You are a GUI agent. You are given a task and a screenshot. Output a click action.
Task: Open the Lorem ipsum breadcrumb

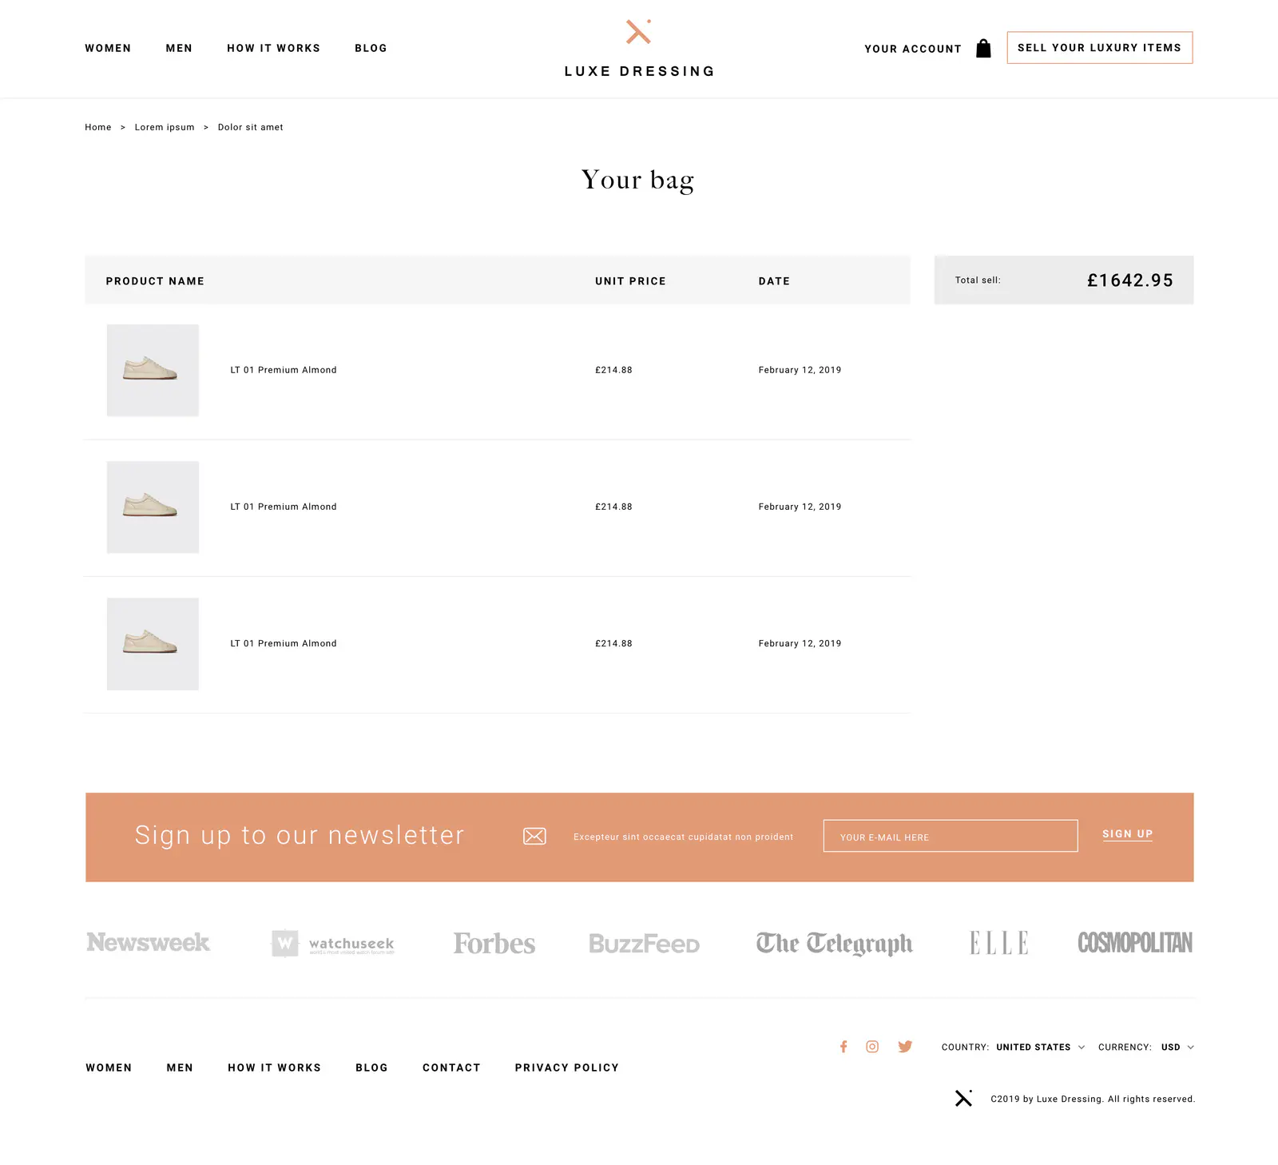pyautogui.click(x=165, y=127)
